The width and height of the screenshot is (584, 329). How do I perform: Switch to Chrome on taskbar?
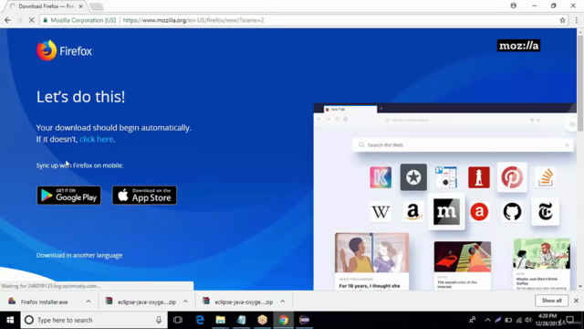tap(283, 320)
